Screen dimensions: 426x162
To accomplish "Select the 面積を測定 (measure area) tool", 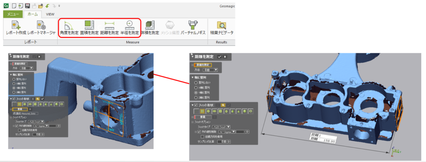I will point(89,28).
